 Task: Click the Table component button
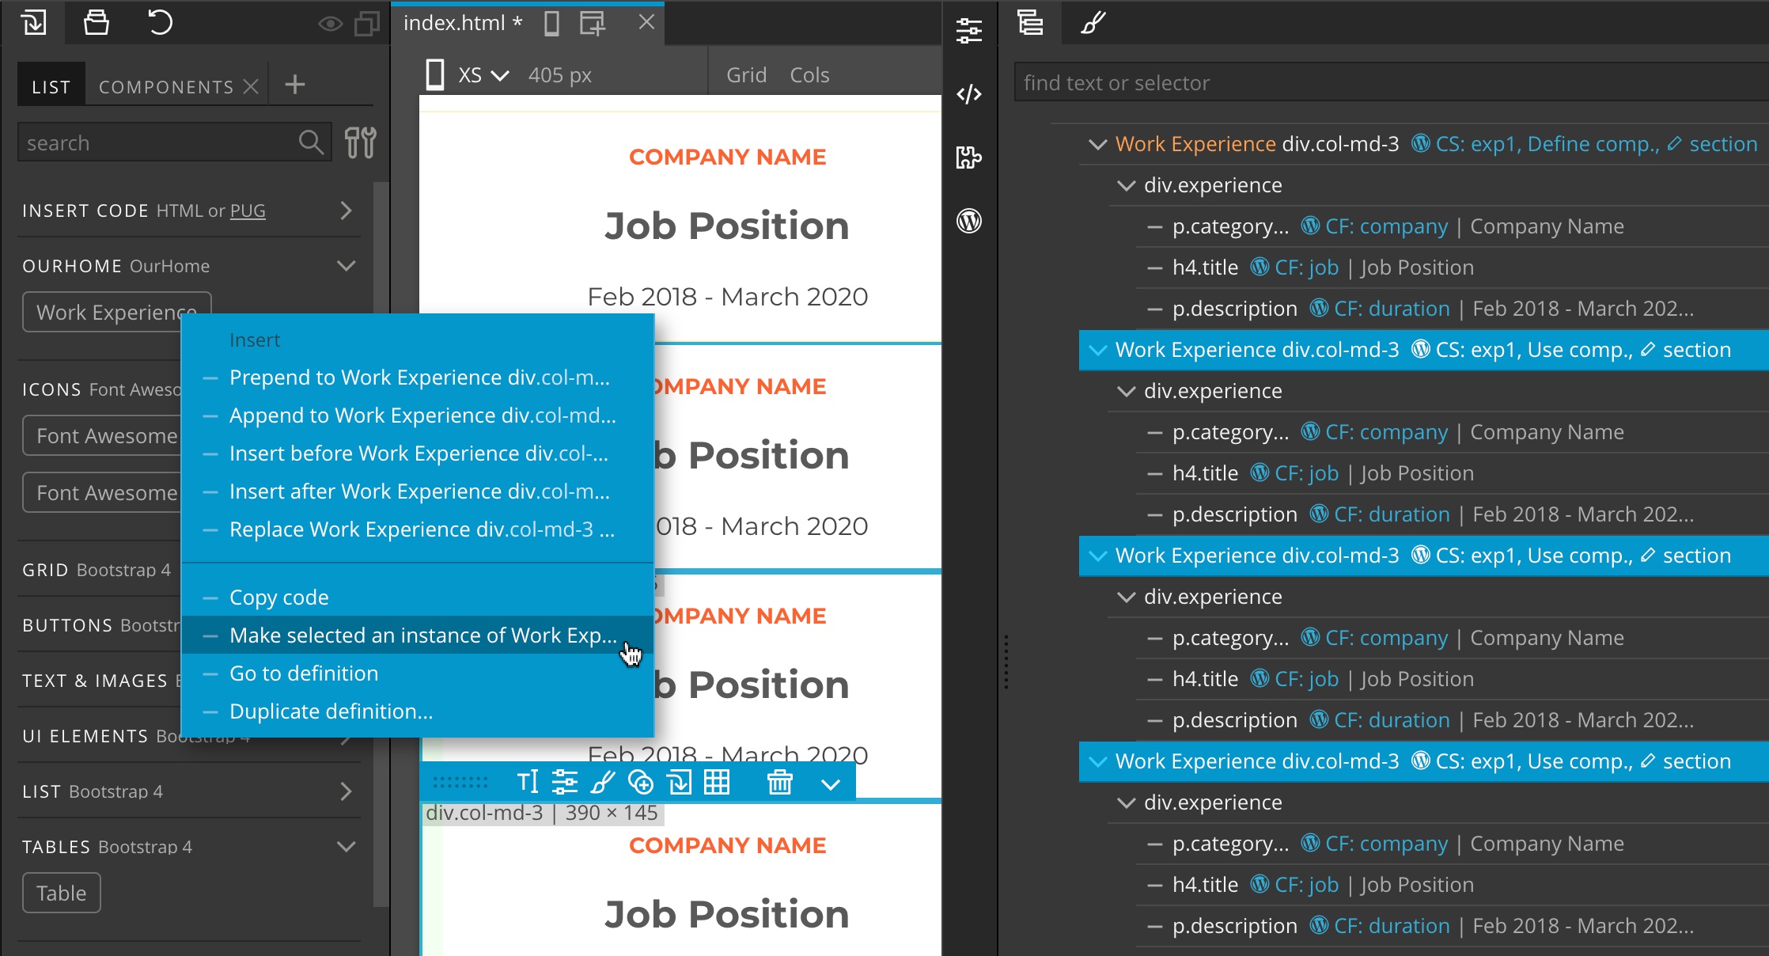click(x=62, y=893)
